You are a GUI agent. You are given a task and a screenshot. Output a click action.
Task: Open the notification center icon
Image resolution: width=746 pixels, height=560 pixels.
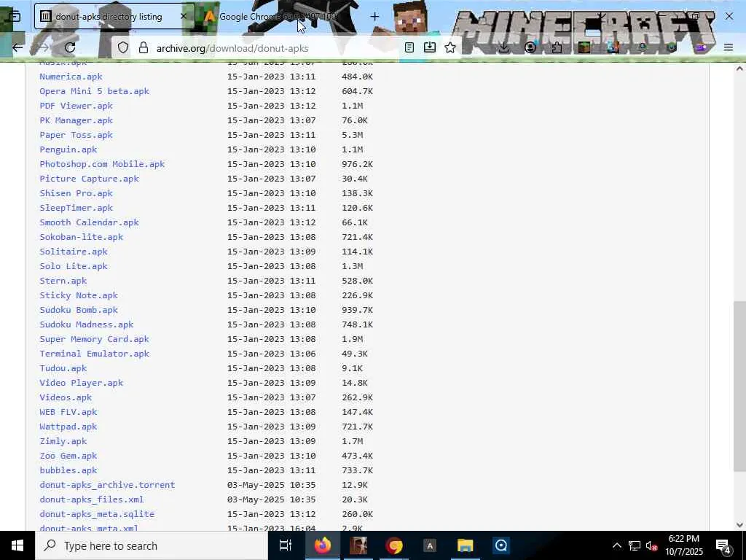click(x=723, y=545)
